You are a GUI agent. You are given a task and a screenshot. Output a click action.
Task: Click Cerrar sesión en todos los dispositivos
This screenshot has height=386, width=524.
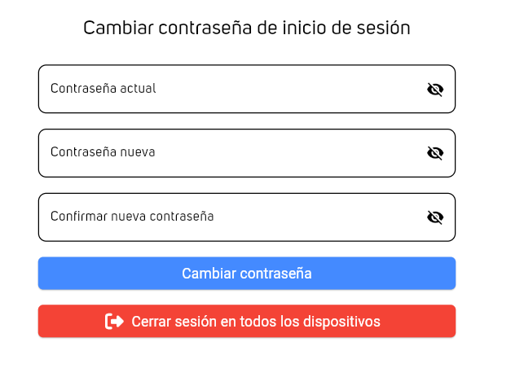coord(255,322)
